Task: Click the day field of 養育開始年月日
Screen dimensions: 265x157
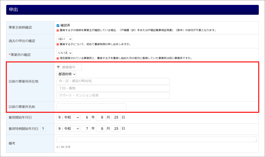Action: coord(116,117)
